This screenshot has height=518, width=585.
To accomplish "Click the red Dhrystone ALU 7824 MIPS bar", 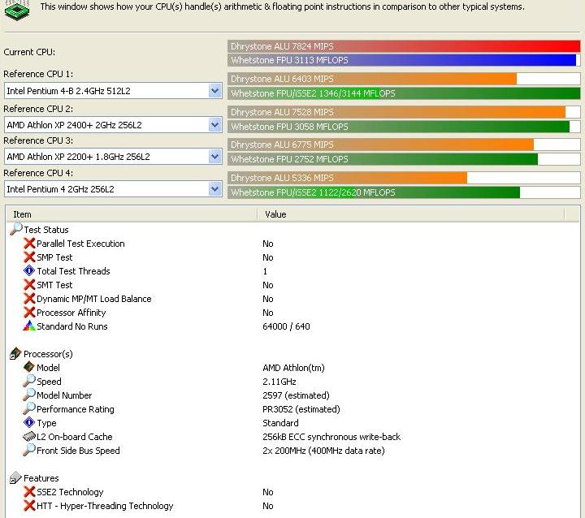I will click(x=404, y=46).
